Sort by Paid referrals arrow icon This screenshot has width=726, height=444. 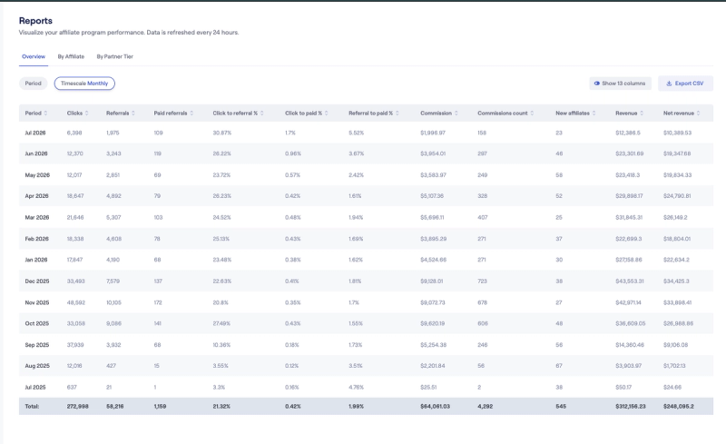tap(191, 113)
